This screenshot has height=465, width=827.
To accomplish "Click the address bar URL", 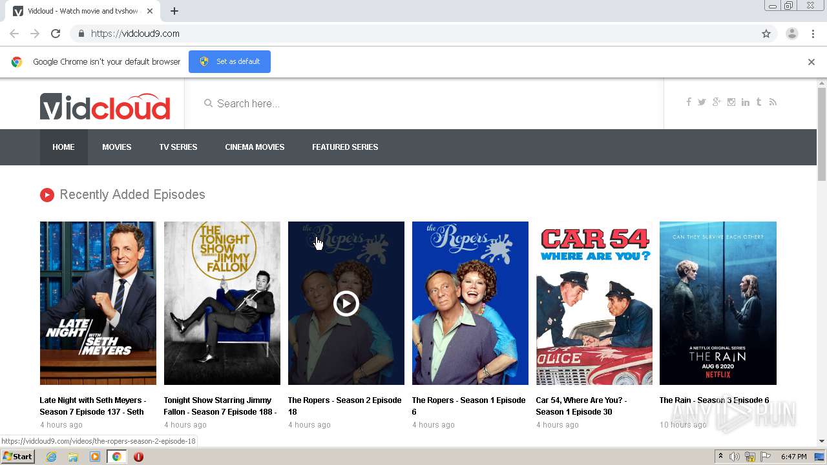I will (x=135, y=34).
